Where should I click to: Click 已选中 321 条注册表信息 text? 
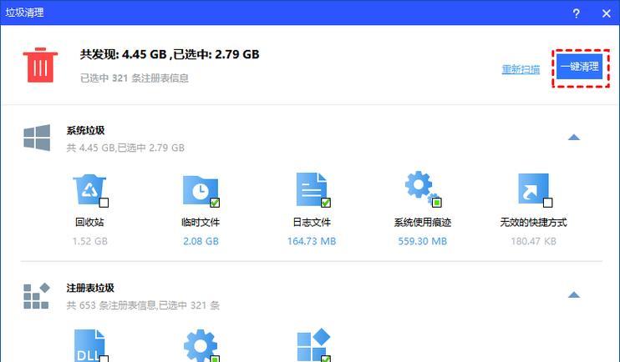click(135, 78)
